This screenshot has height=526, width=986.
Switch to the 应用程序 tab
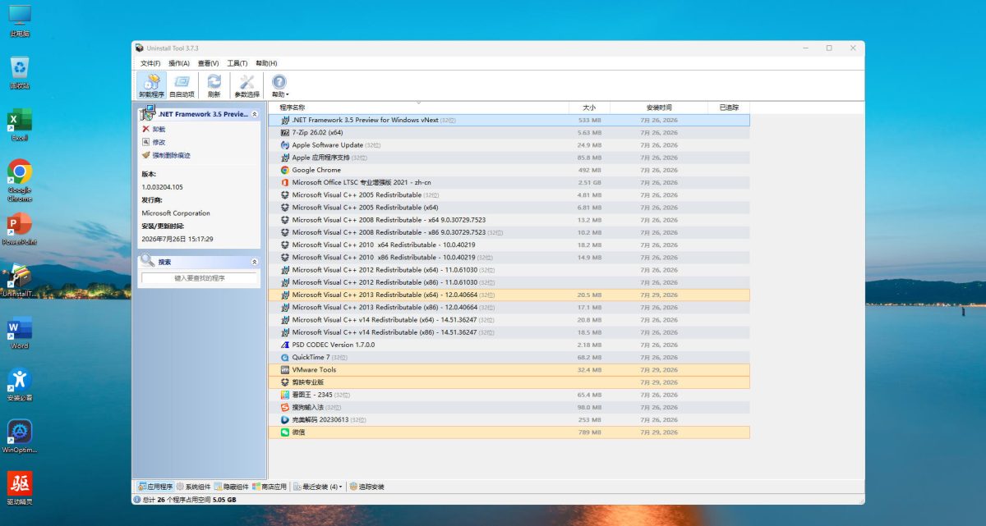click(155, 487)
